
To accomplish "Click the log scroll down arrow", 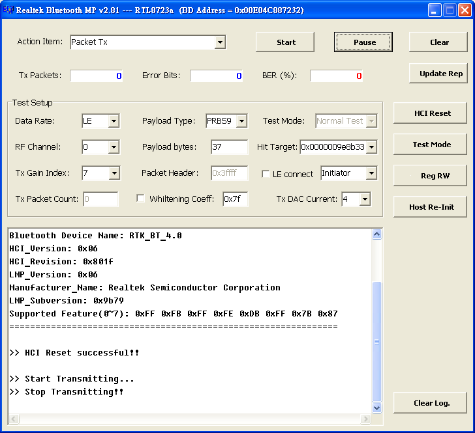I will [x=376, y=408].
